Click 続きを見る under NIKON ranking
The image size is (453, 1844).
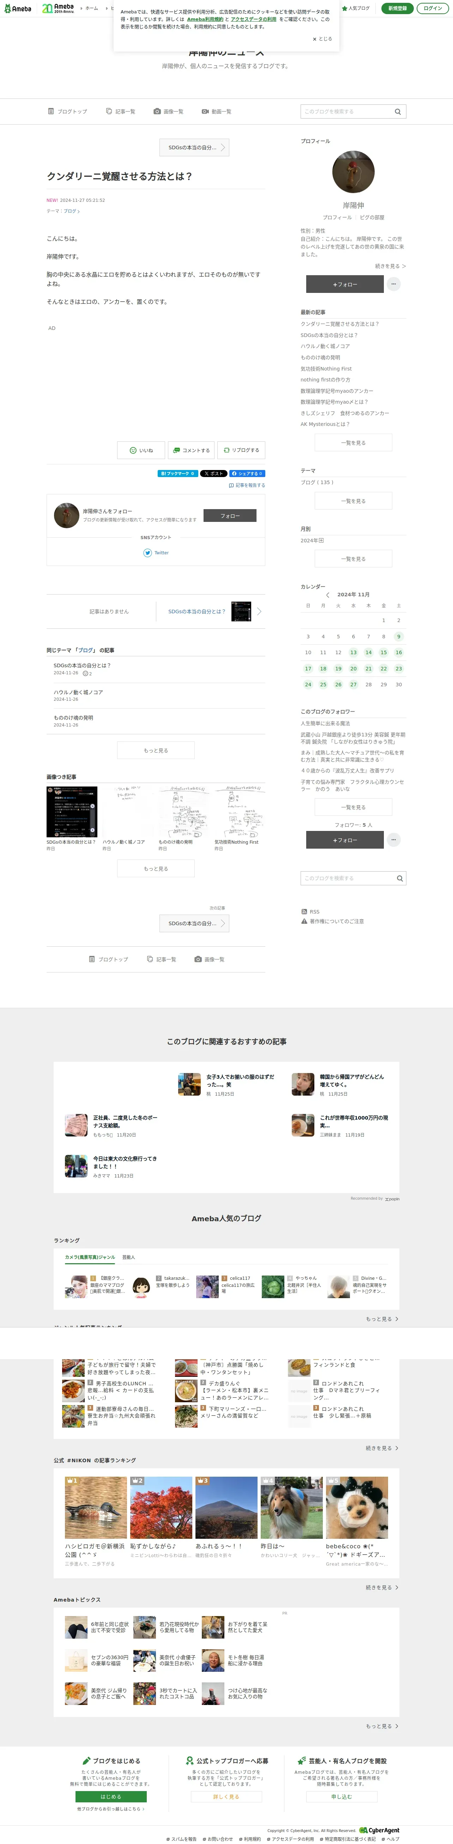click(382, 1588)
